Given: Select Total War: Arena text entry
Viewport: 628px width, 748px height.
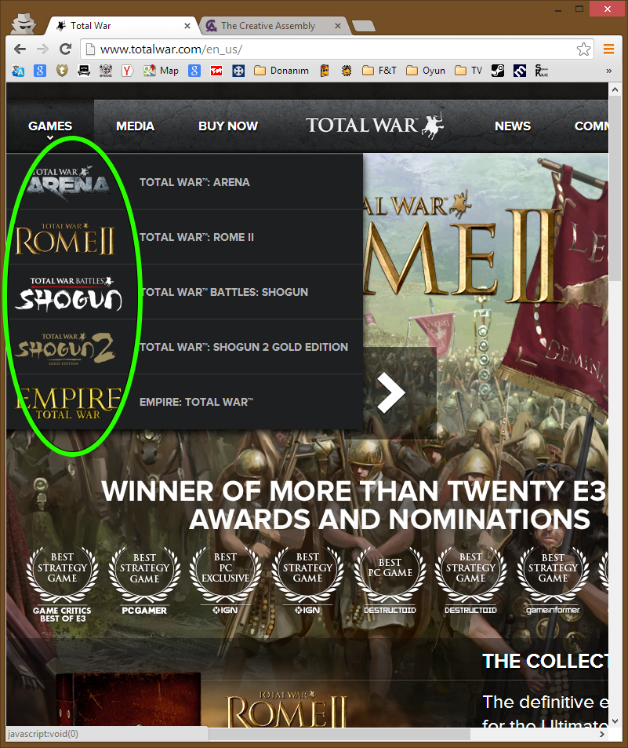Looking at the screenshot, I should 194,182.
